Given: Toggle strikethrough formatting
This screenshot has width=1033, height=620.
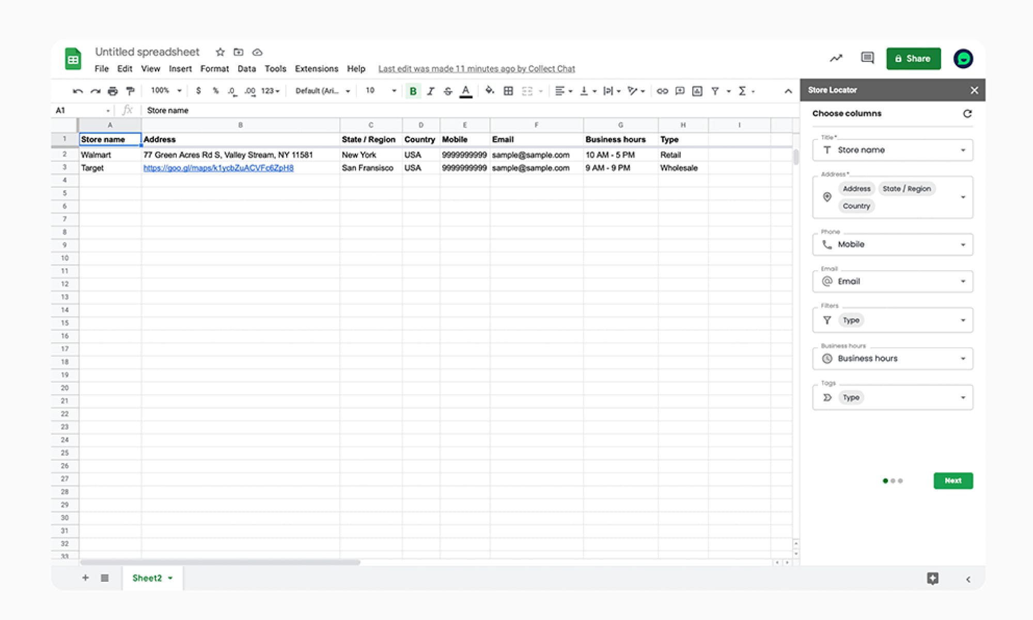Looking at the screenshot, I should click(448, 91).
